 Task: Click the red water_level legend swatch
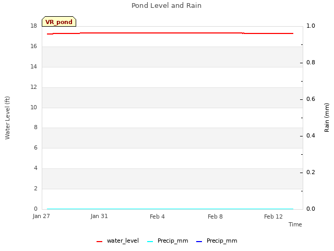coord(100,242)
